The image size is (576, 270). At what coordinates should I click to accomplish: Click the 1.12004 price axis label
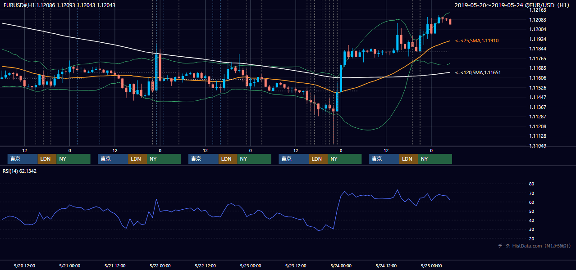538,29
